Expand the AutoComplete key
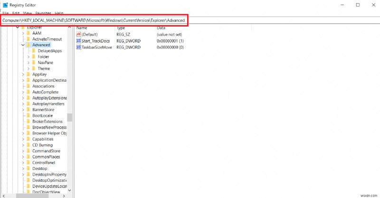This screenshot has height=198, width=380. 23,92
